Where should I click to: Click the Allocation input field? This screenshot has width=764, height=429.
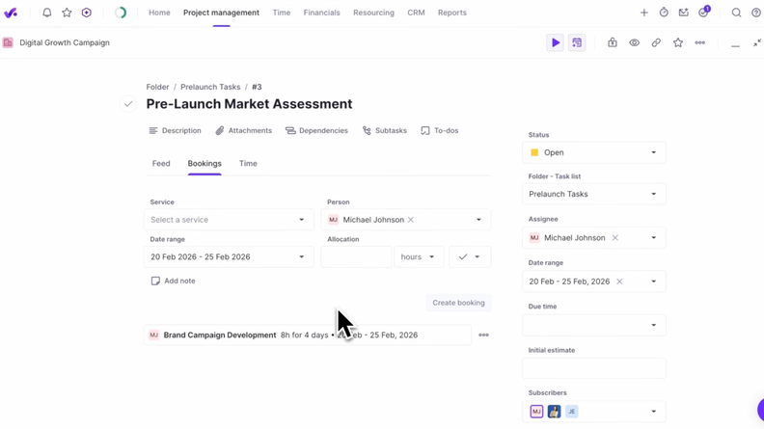pyautogui.click(x=356, y=257)
